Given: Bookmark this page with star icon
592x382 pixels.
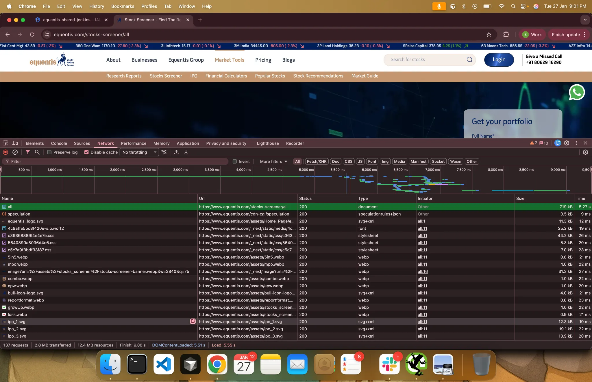Looking at the screenshot, I should 489,35.
